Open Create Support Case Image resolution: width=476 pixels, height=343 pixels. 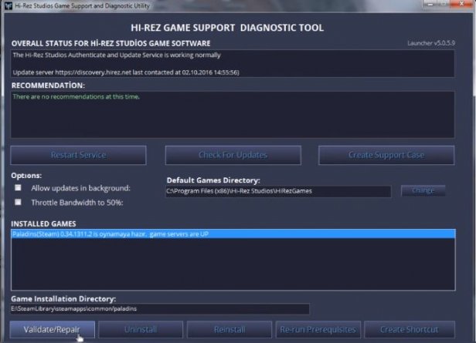coord(386,155)
